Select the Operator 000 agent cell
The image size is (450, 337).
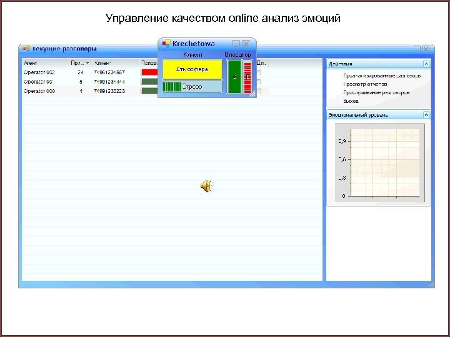39,91
